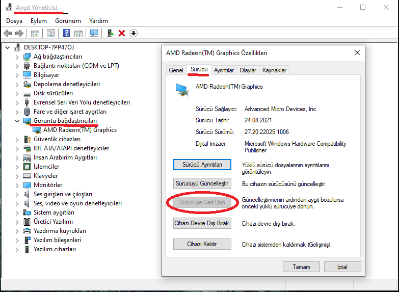
Task: Click the driver version 27.20.22025.1006 text
Action: (267, 132)
